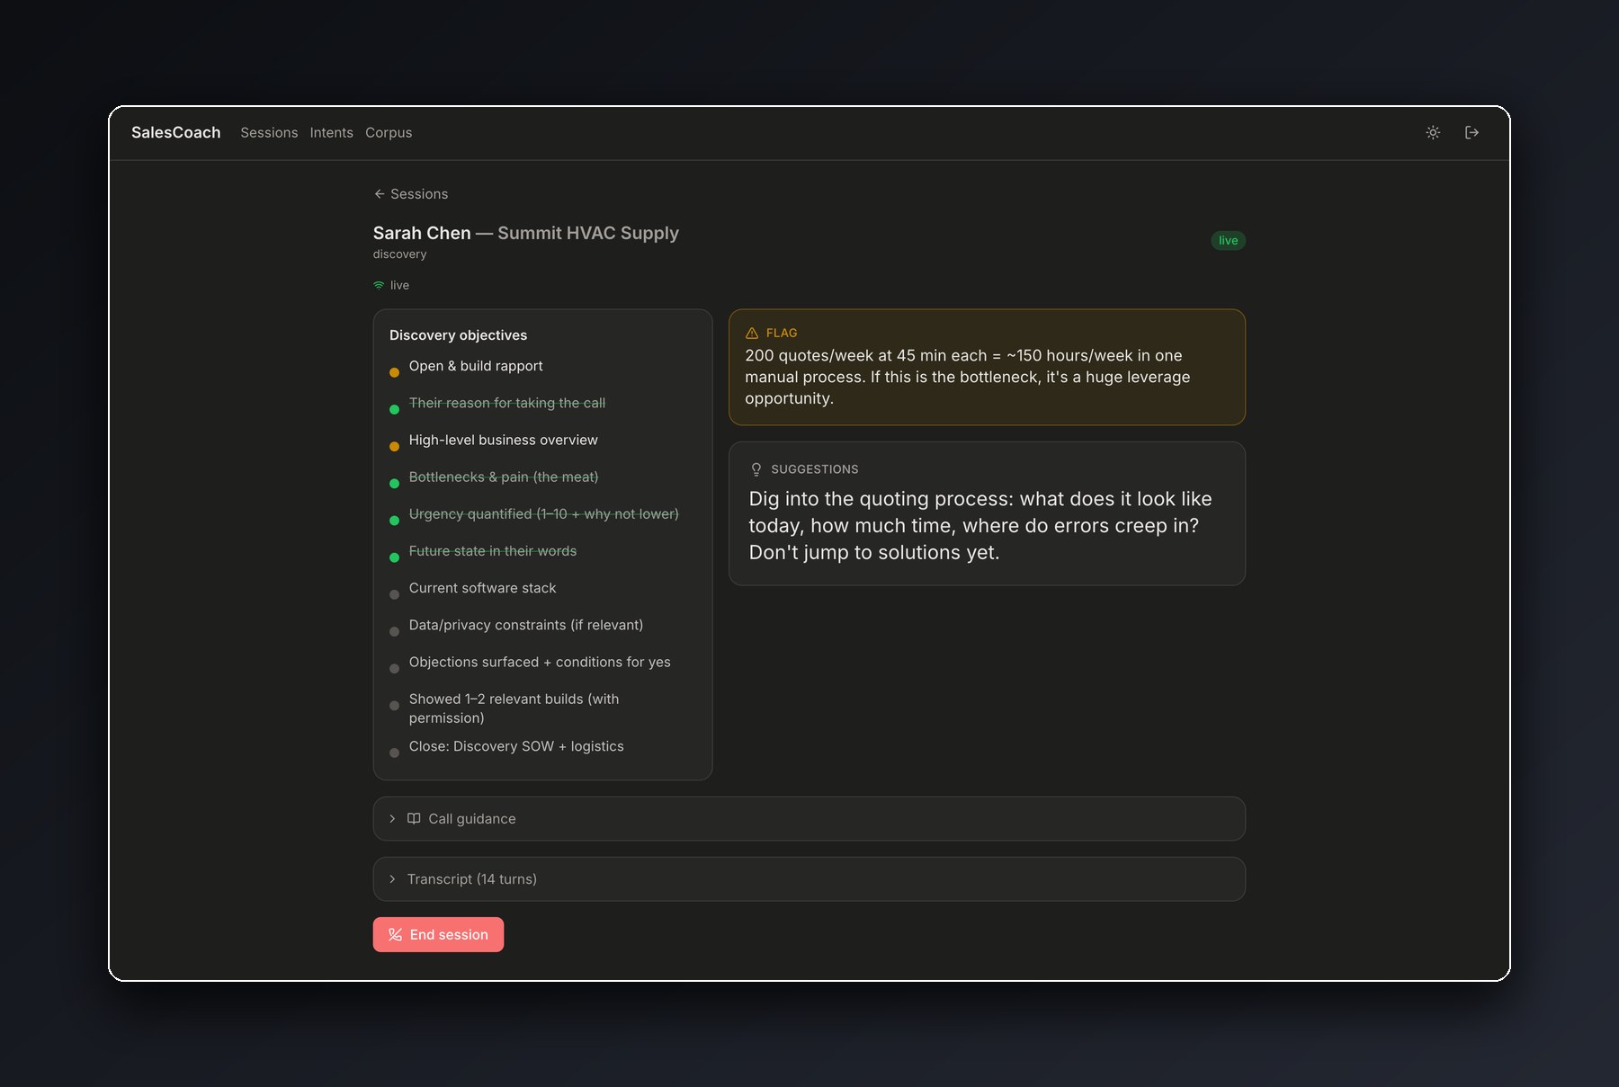Click the phone-off icon in End session button
The width and height of the screenshot is (1619, 1087).
coord(395,935)
